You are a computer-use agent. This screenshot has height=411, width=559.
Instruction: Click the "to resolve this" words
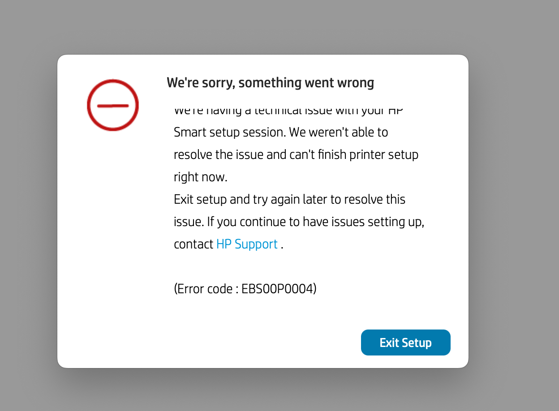[368, 199]
